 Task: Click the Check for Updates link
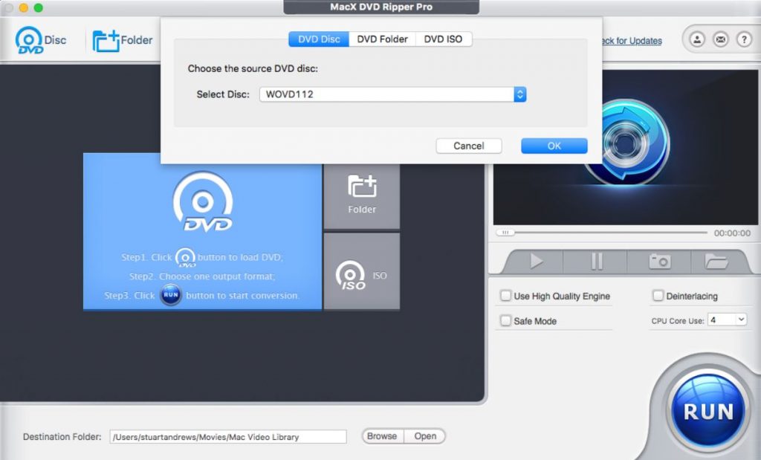pos(632,41)
